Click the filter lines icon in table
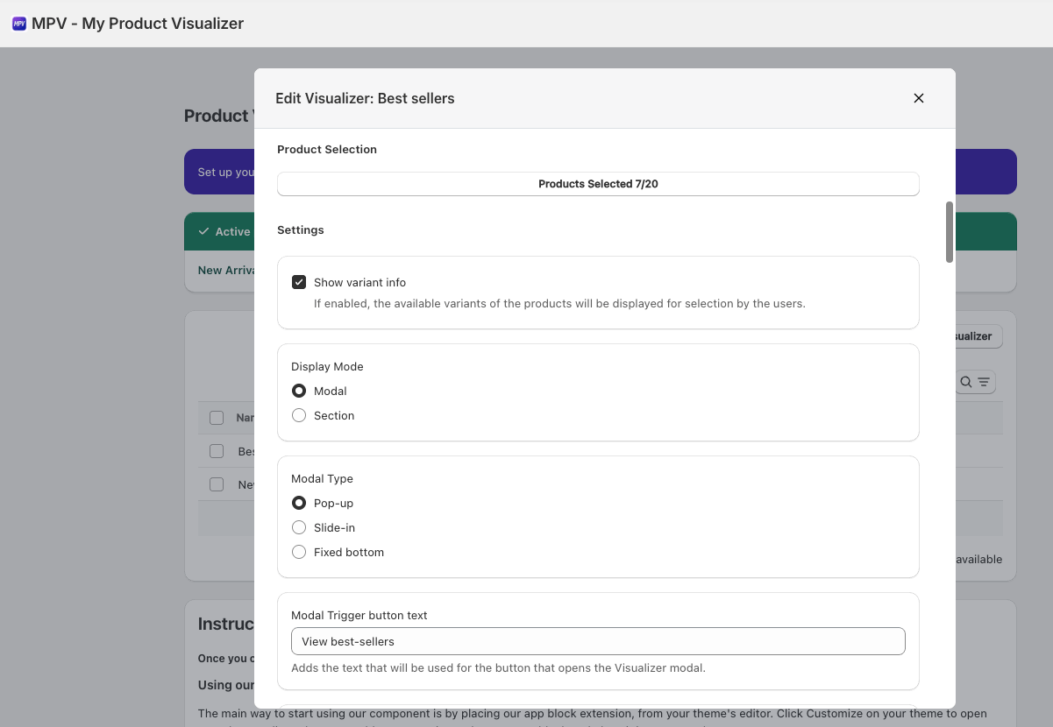1053x727 pixels. click(x=984, y=382)
